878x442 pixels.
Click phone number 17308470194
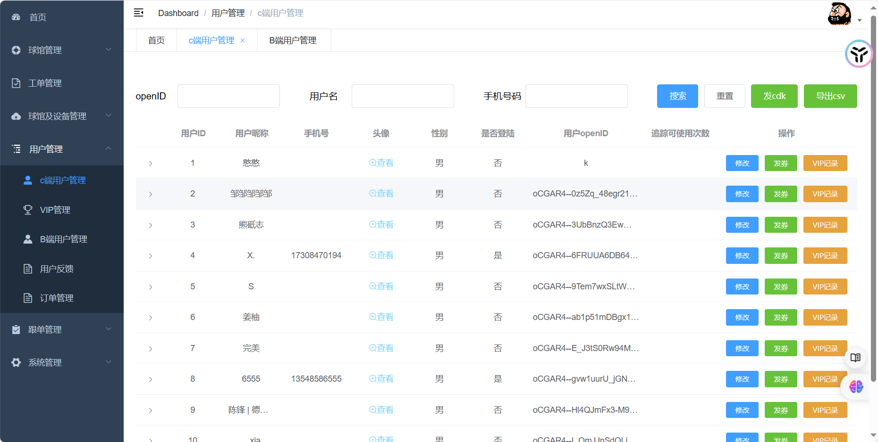pos(316,255)
